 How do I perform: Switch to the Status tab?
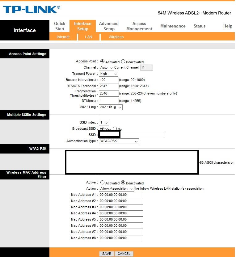point(200,26)
